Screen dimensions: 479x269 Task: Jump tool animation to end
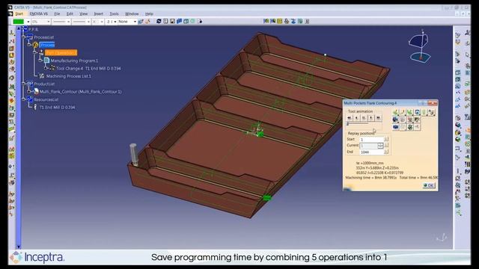pyautogui.click(x=378, y=118)
